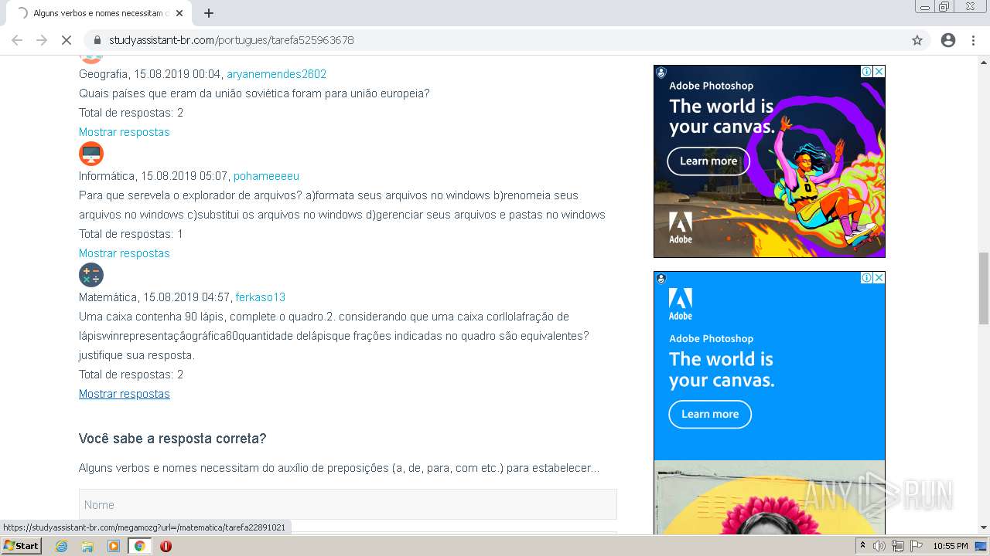This screenshot has width=990, height=556.
Task: Open file explorer from taskbar
Action: (87, 546)
